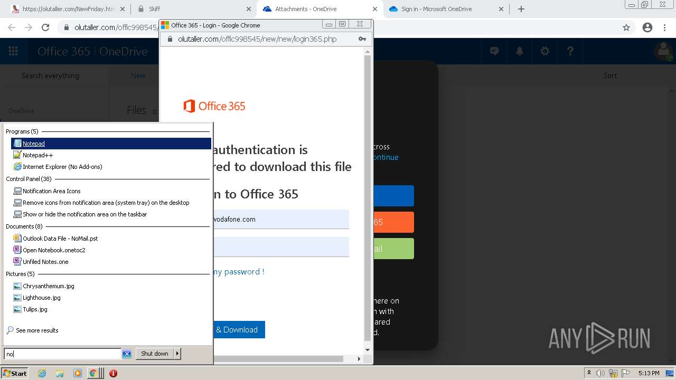676x380 pixels.
Task: Click the saved password key icon in popup
Action: tap(362, 39)
